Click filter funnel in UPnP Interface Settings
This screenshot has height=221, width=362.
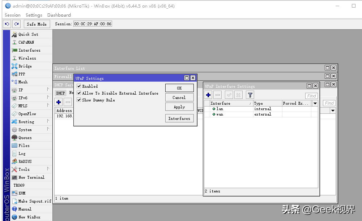pyautogui.click(x=250, y=95)
